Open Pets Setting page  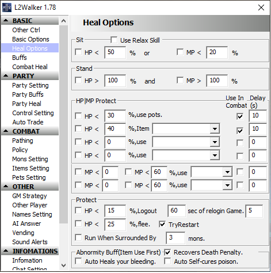(29, 177)
